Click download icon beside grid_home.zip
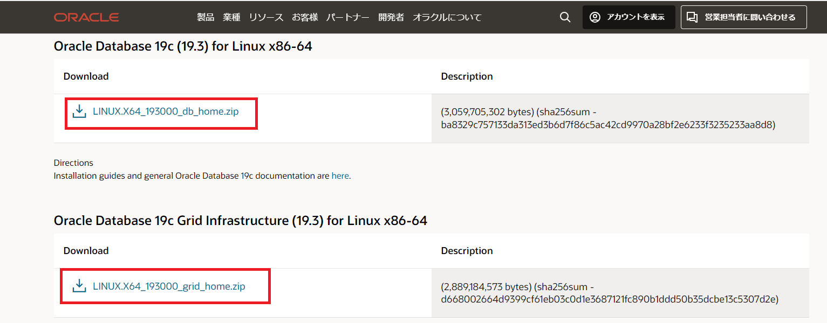 (79, 286)
